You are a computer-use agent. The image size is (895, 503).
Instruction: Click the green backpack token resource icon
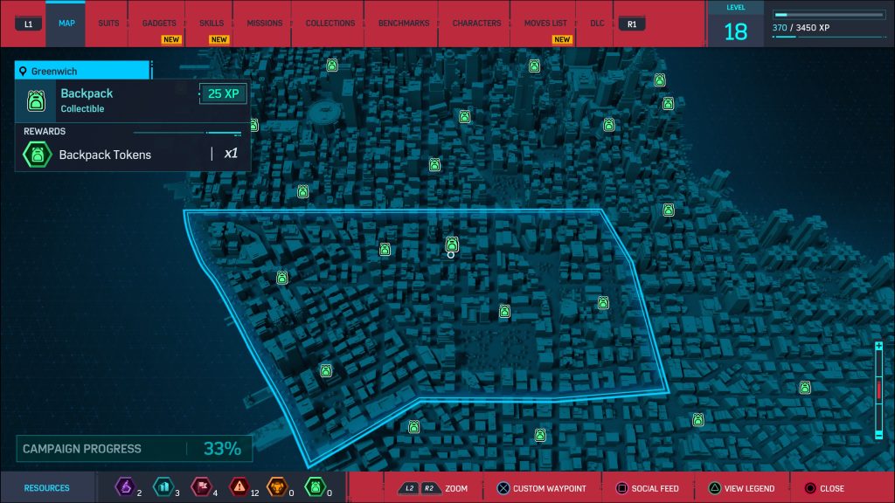[315, 486]
